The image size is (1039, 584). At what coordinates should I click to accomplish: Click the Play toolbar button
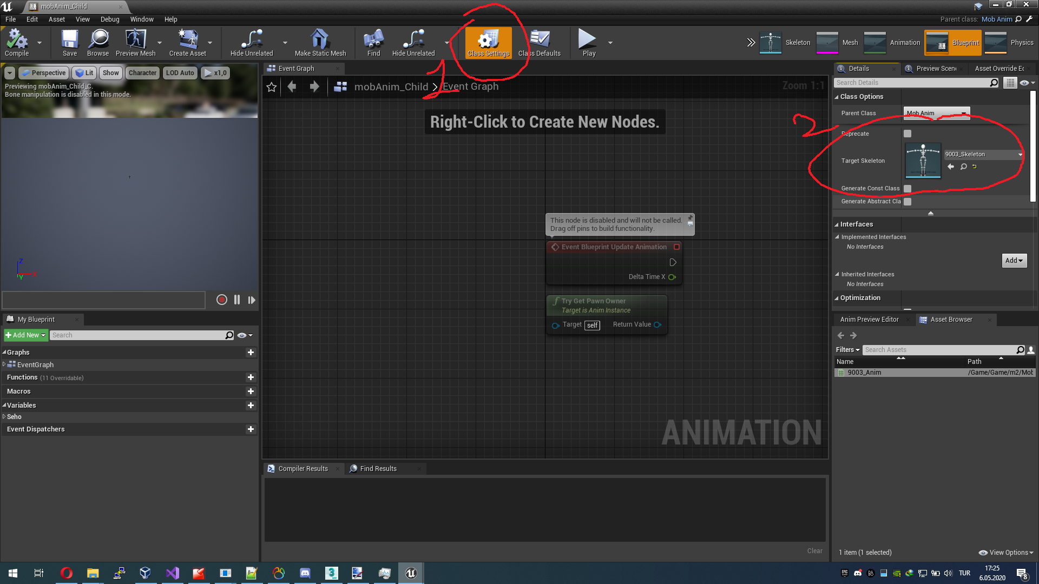click(x=588, y=43)
